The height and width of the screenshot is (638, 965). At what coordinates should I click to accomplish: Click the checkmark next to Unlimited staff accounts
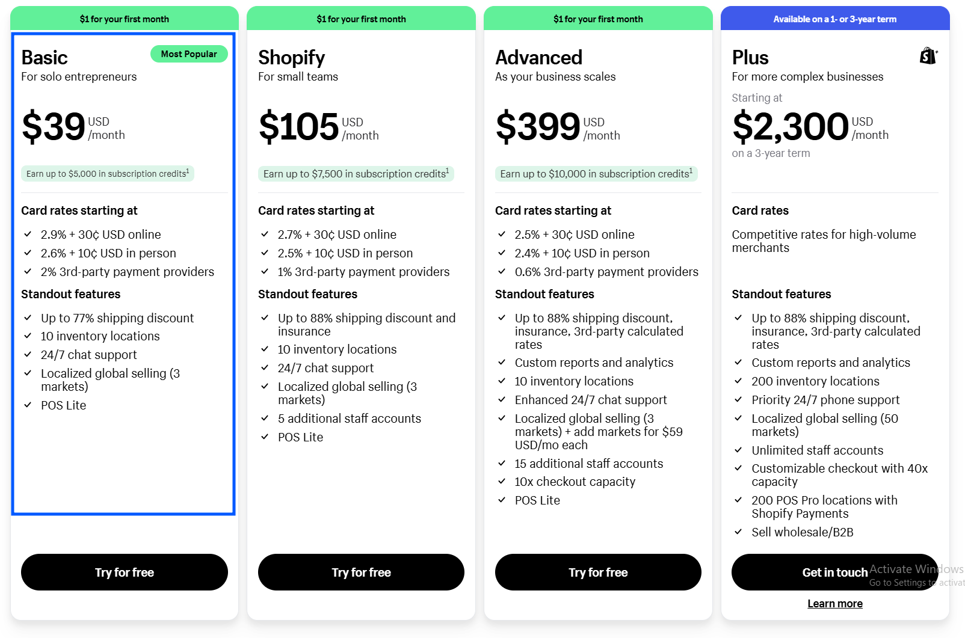739,450
